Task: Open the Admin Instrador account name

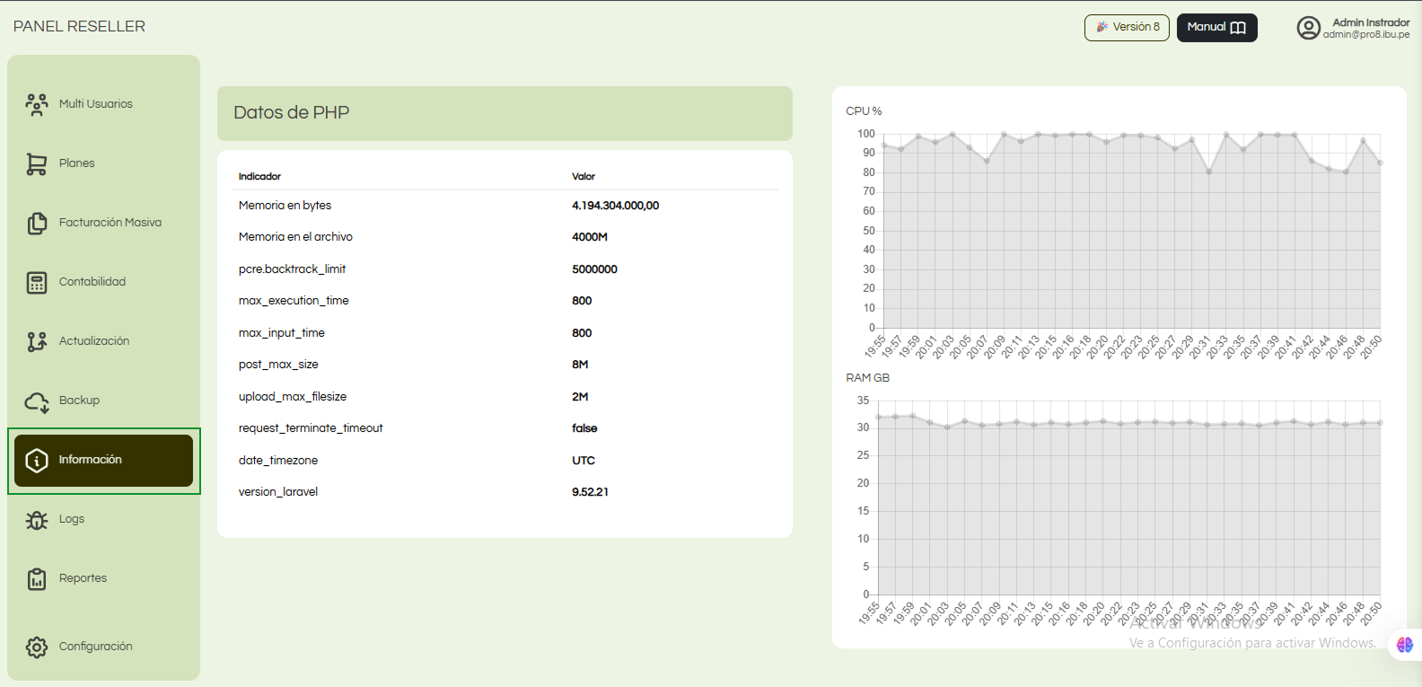Action: click(x=1371, y=22)
